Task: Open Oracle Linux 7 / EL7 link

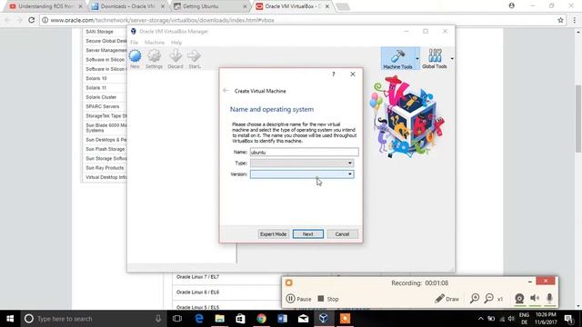Action: [197, 277]
